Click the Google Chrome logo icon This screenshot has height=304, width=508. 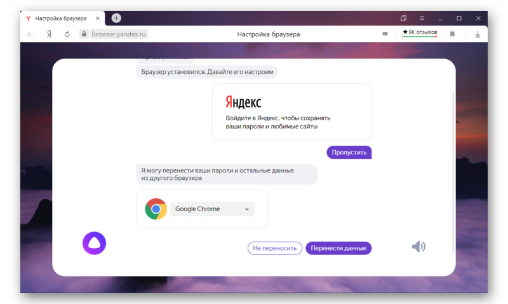(156, 209)
